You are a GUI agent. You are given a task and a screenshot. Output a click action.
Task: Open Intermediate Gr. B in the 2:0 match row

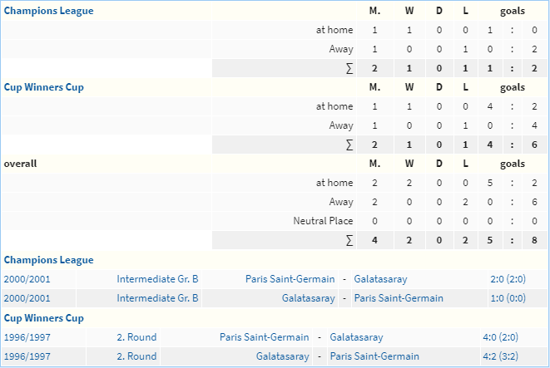(157, 279)
